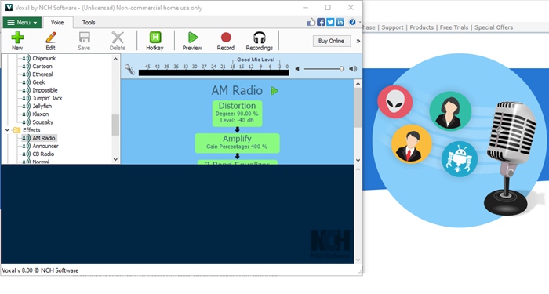This screenshot has width=549, height=294.
Task: Select Jellyfish voice
Action: (x=42, y=107)
